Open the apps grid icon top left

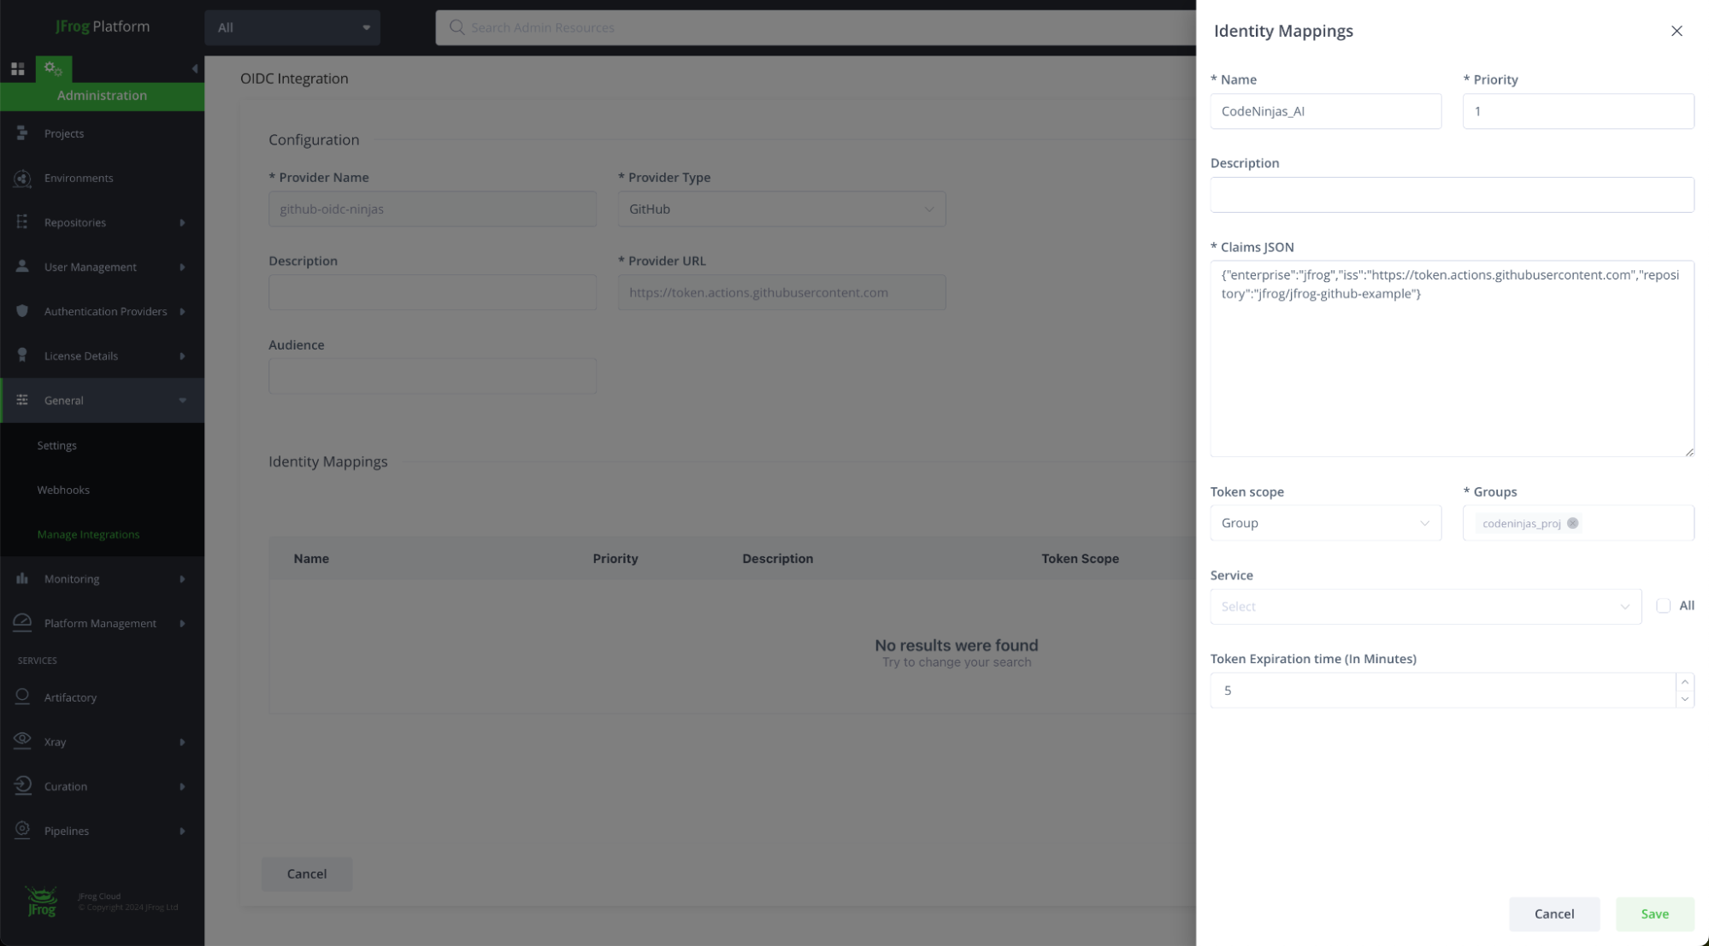tap(17, 68)
